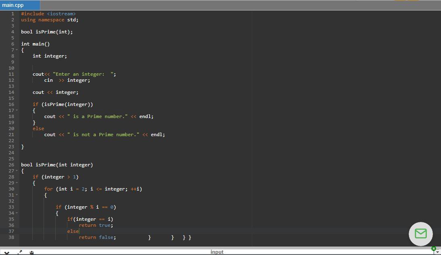Viewport: 441px width, 255px height.
Task: Fold the for loop body at line 31
Action: coord(17,195)
